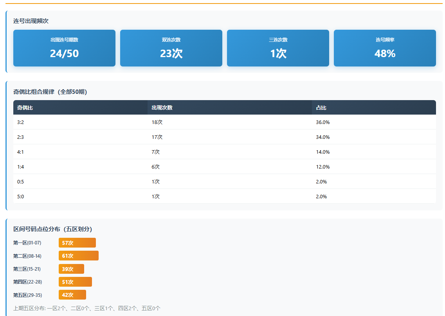Click the 占比 column header

pos(321,108)
